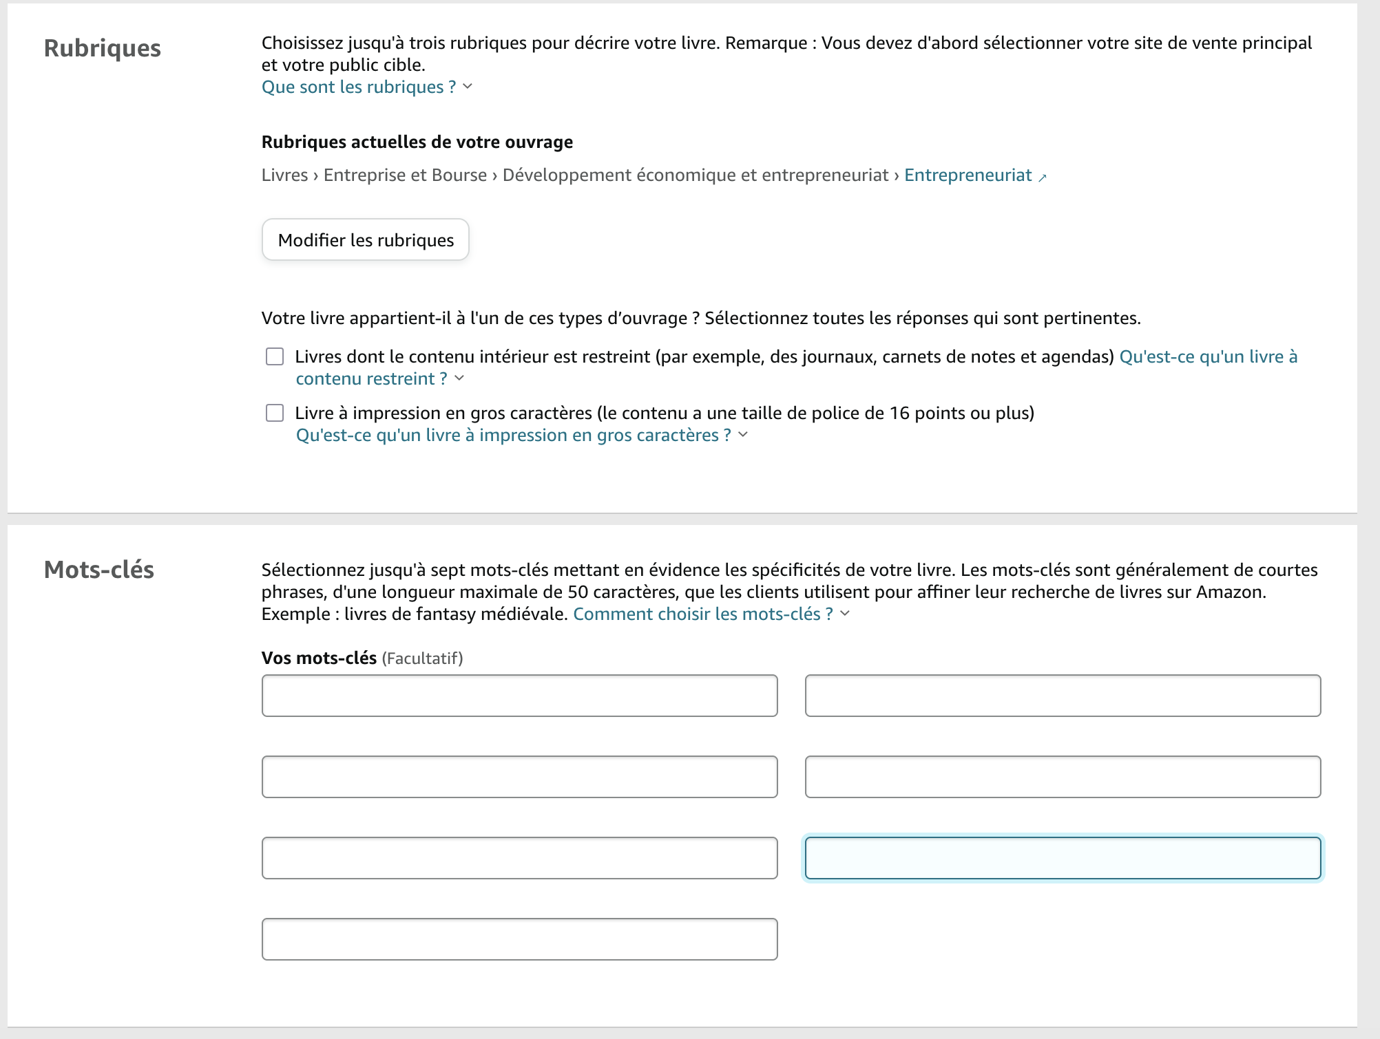Click the top-right keyword input field
Image resolution: width=1380 pixels, height=1039 pixels.
(x=1062, y=696)
